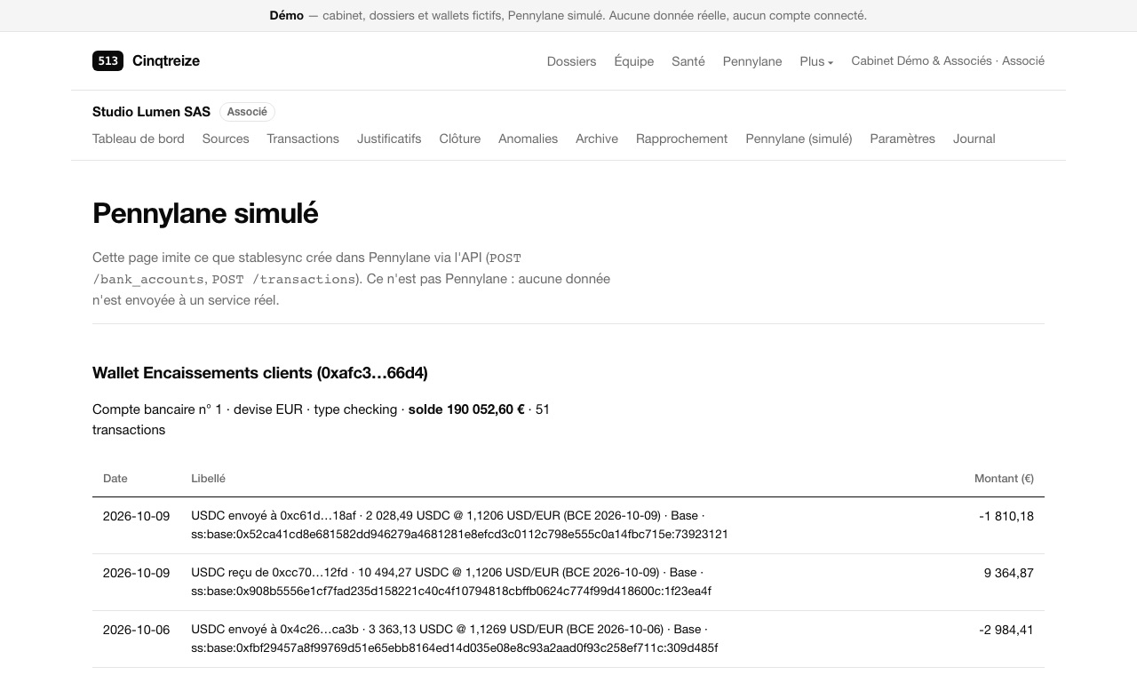The image size is (1137, 675).
Task: Expand the Plus dropdown menu
Action: (x=816, y=61)
